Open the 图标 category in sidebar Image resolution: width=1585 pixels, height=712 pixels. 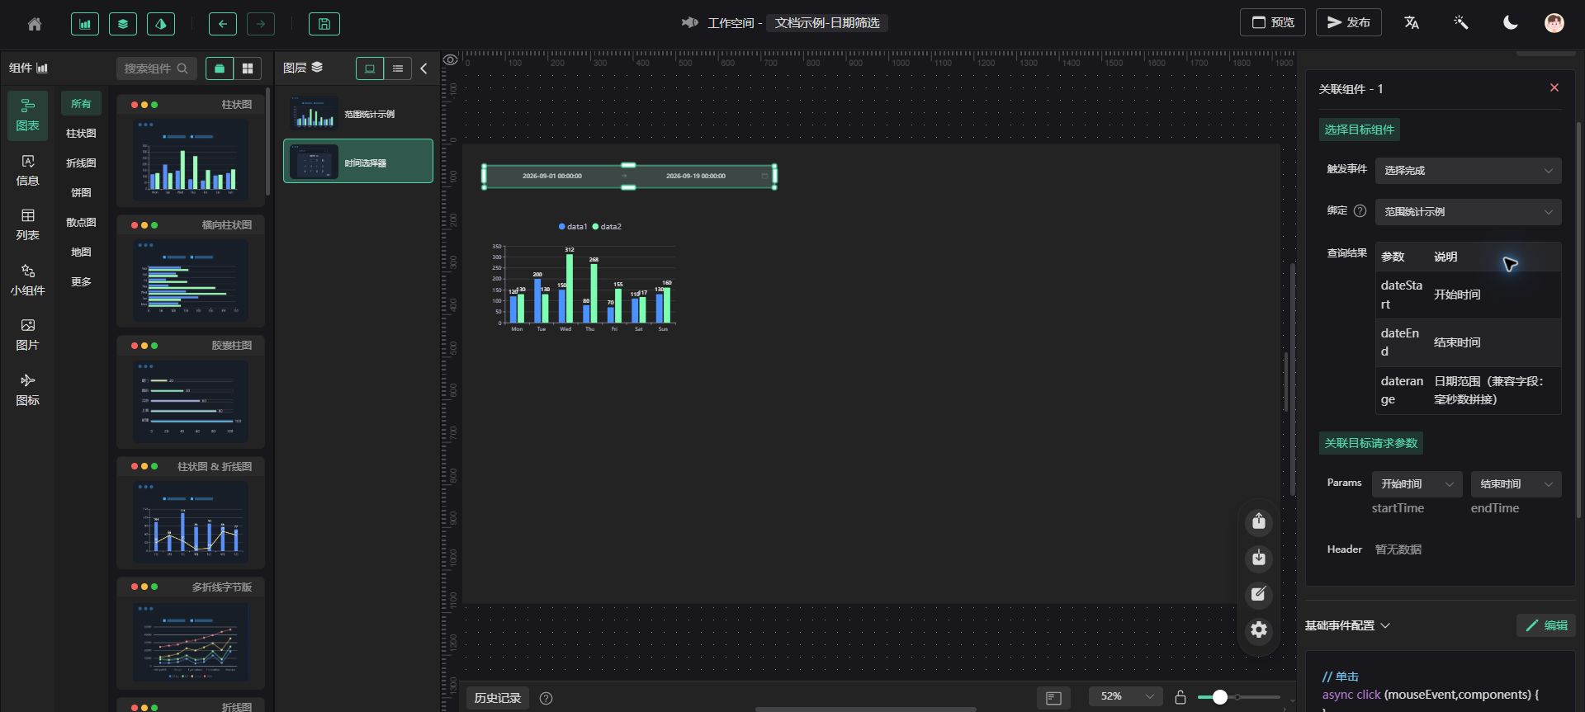pyautogui.click(x=28, y=389)
